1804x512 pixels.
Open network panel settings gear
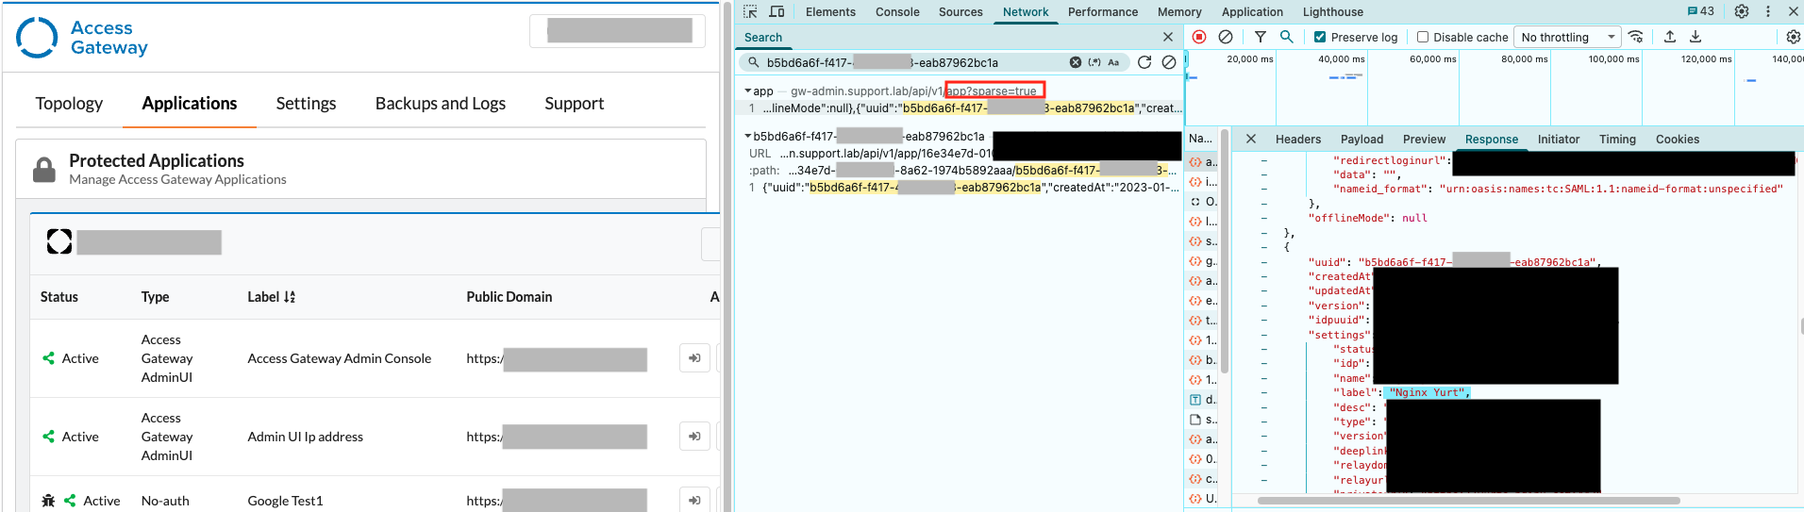(1794, 37)
